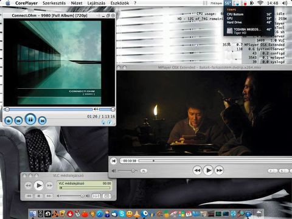Mute CorePlayer using the speaker icon

tap(96, 109)
